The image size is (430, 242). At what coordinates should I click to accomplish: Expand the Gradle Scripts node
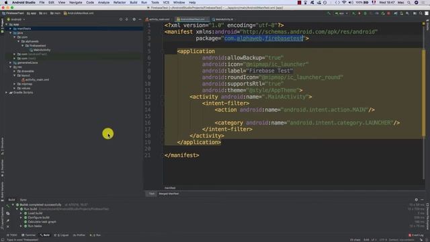click(7, 93)
